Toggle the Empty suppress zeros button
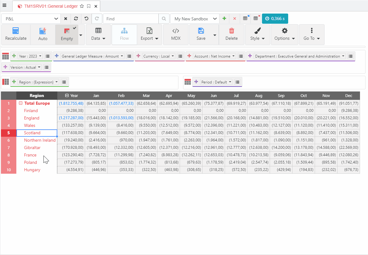Image resolution: width=368 pixels, height=255 pixels. 67,34
